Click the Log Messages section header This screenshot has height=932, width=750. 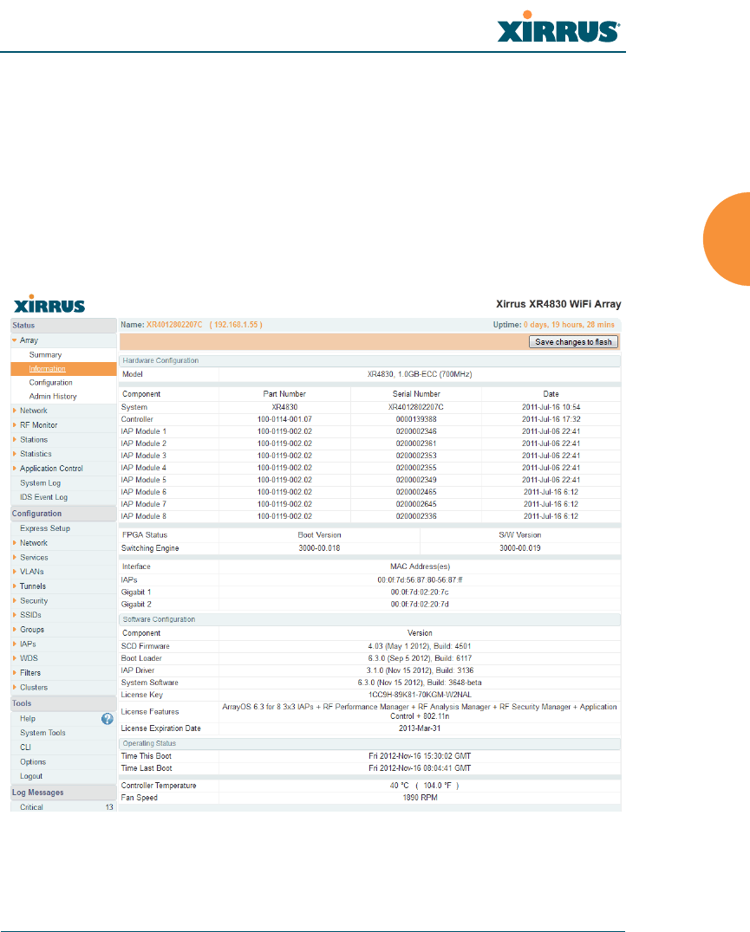pos(63,793)
